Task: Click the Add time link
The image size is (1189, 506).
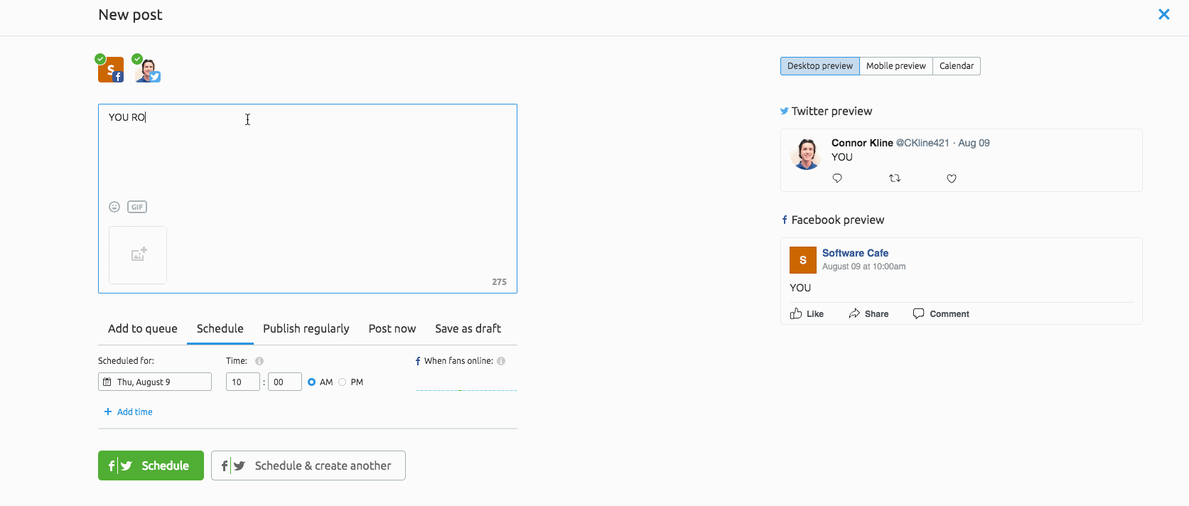Action: click(129, 412)
